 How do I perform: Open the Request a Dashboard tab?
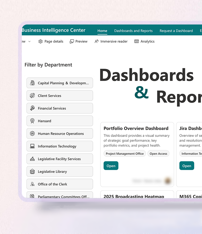click(176, 31)
